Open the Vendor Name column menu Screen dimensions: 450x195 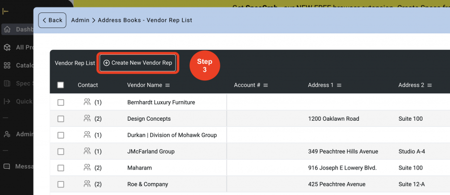coord(168,85)
